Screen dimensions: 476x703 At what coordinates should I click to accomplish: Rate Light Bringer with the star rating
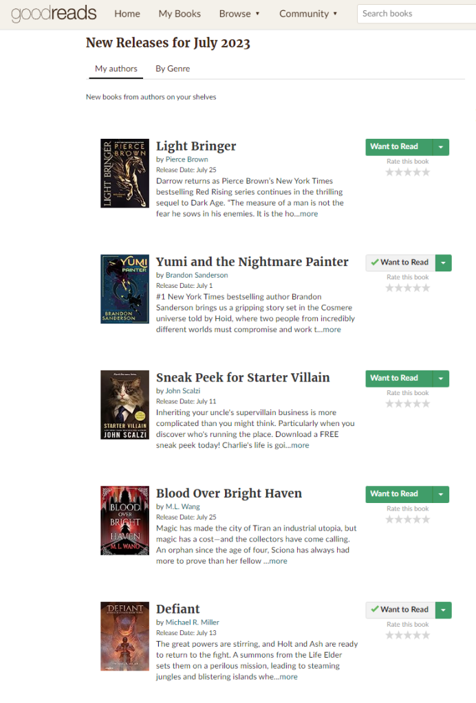click(407, 172)
